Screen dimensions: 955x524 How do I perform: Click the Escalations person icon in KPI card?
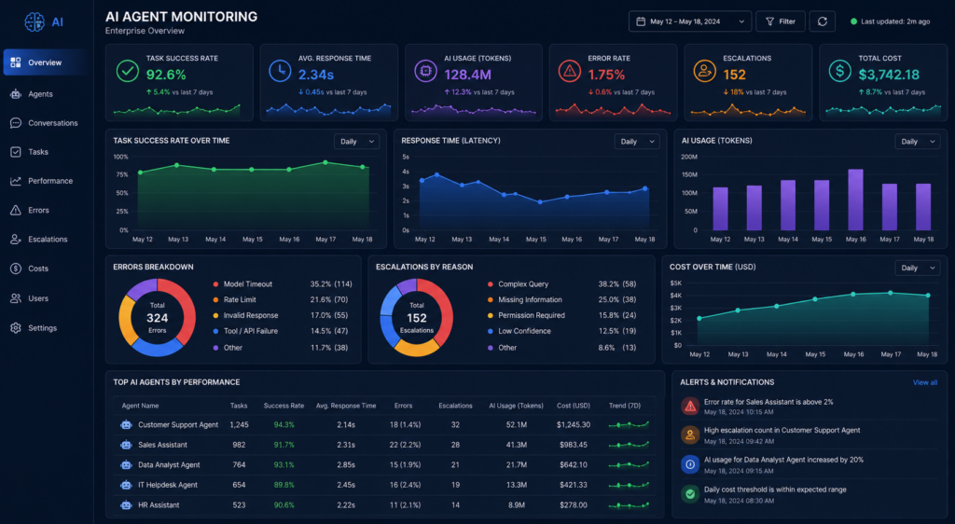[705, 71]
